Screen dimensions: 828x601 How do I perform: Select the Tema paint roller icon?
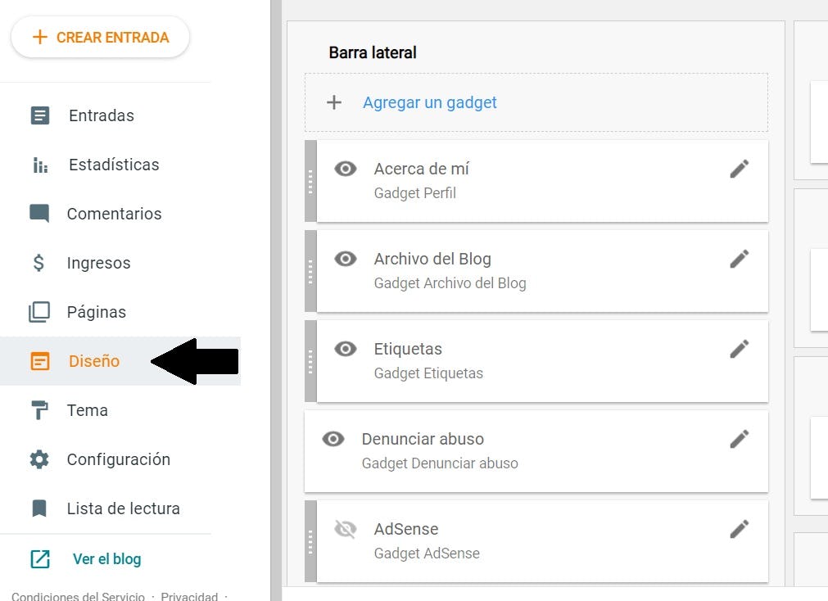point(40,410)
